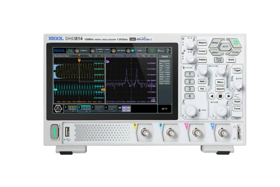Viewport: 280px width, 187px height.
Task: Click the vertical POSITION knob
Action: pos(203,71)
